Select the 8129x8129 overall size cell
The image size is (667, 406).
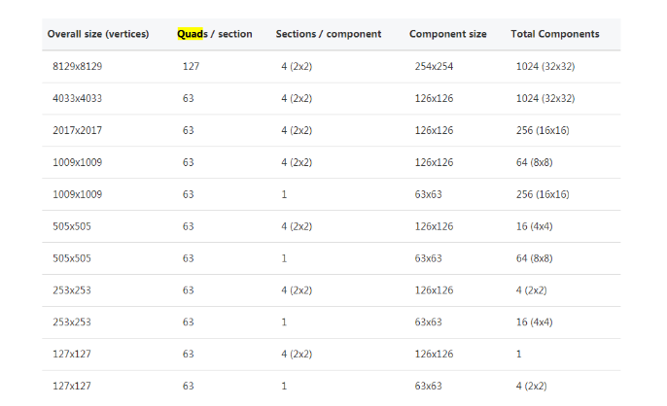coord(78,66)
